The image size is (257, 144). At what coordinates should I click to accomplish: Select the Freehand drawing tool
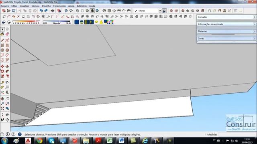coord(7,40)
